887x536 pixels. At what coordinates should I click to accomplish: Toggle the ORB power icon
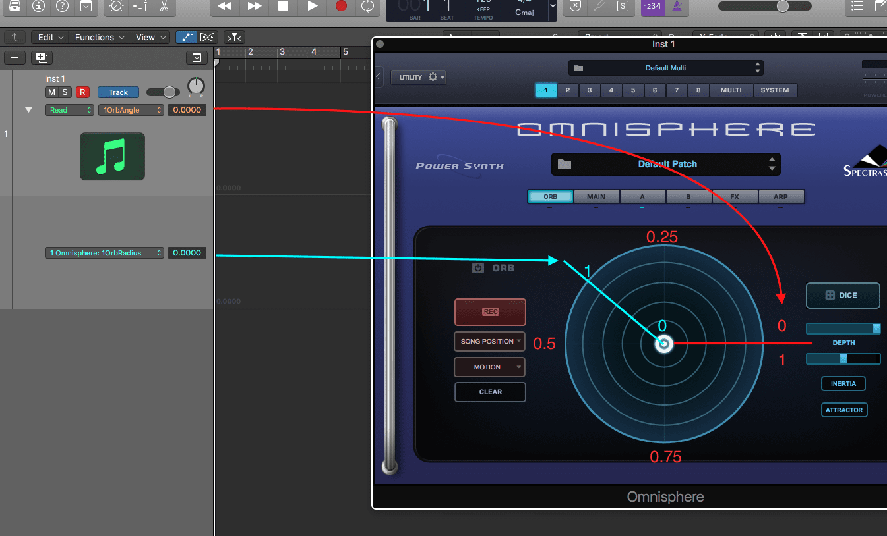point(478,268)
